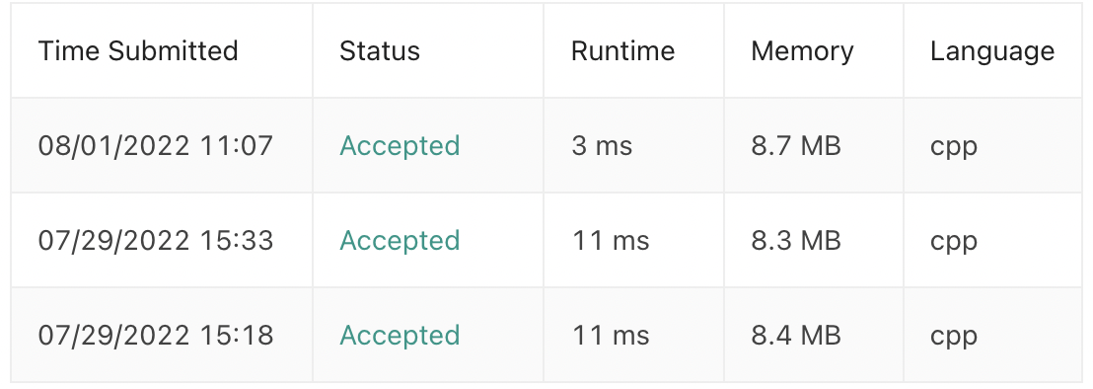The width and height of the screenshot is (1093, 389).
Task: Click the Runtime column header
Action: tap(623, 51)
